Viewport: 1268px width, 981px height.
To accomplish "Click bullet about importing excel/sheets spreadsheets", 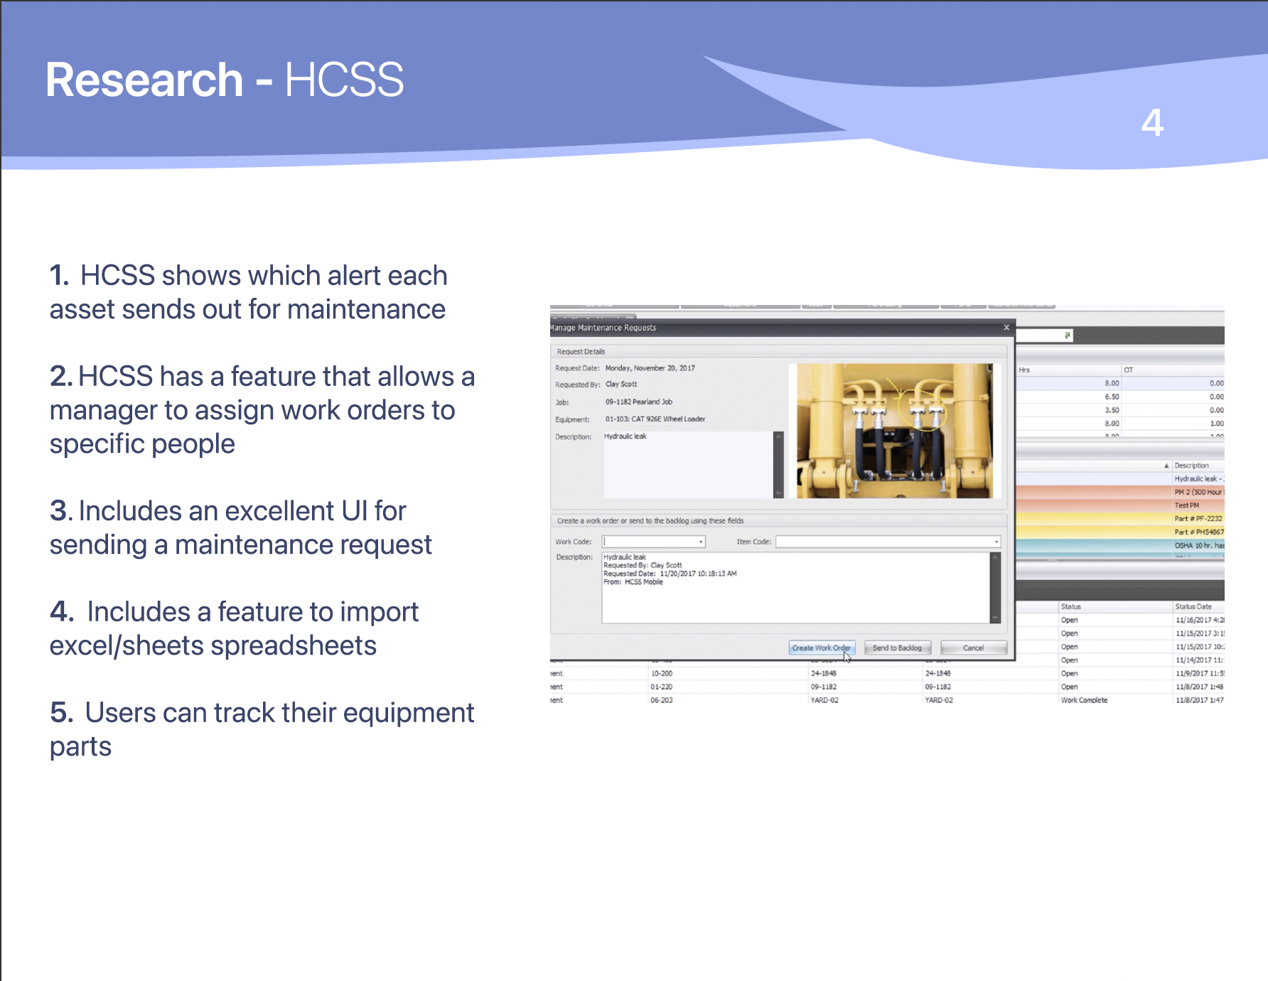I will (235, 628).
